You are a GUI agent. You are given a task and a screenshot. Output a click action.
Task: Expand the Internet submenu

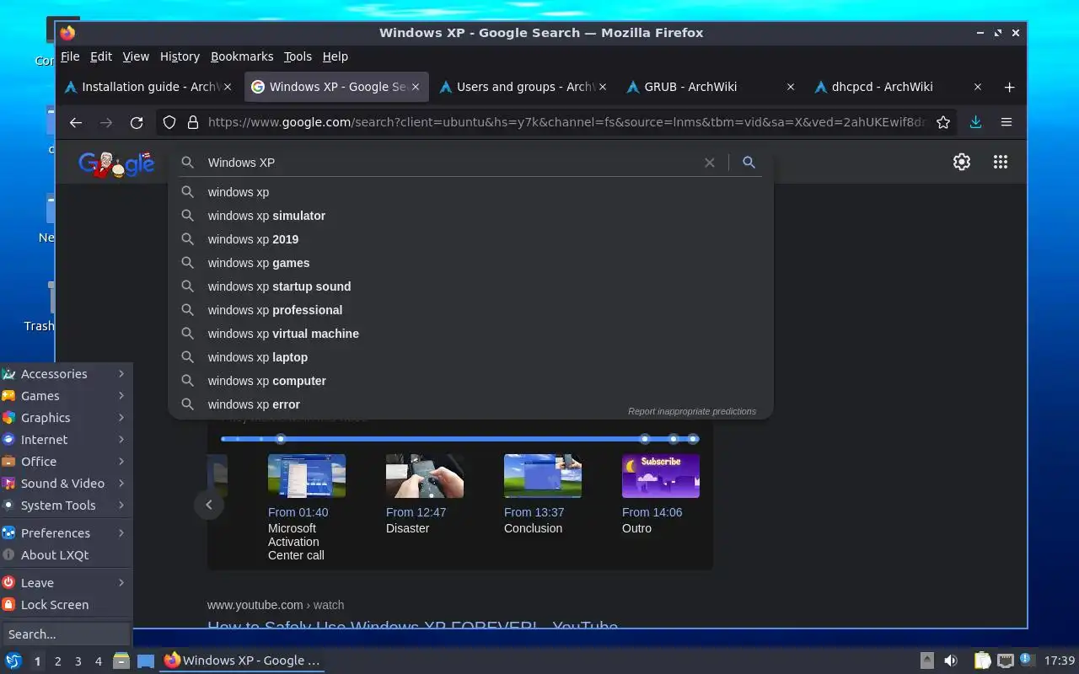click(x=66, y=440)
